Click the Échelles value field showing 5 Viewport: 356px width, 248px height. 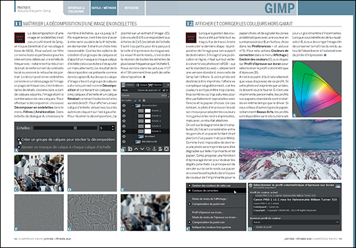click(105, 128)
